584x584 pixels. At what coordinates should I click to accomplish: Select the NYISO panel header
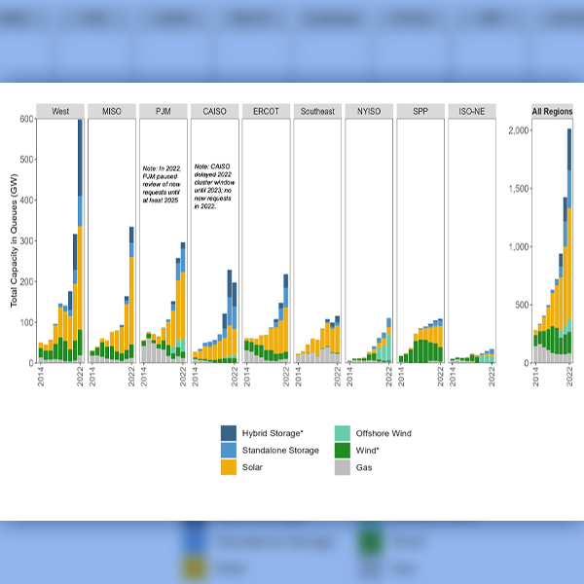click(369, 111)
